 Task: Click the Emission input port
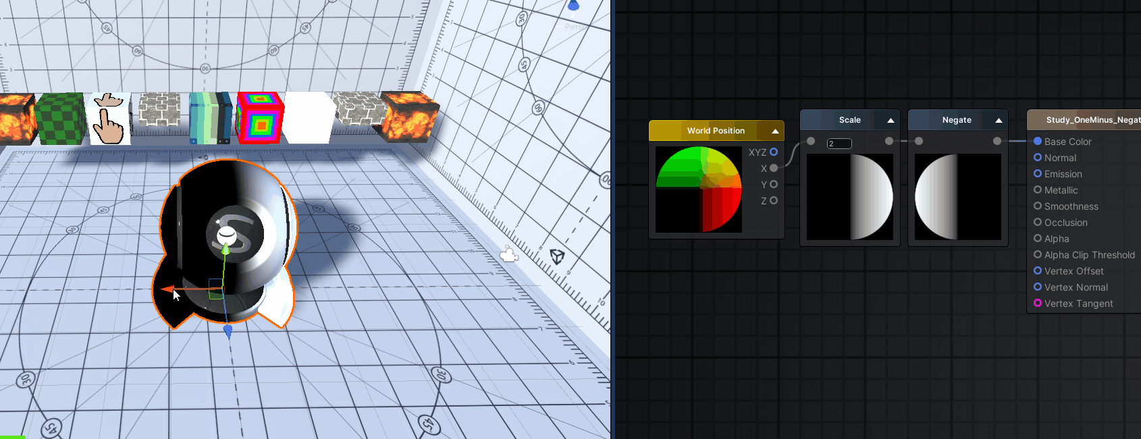[1038, 173]
